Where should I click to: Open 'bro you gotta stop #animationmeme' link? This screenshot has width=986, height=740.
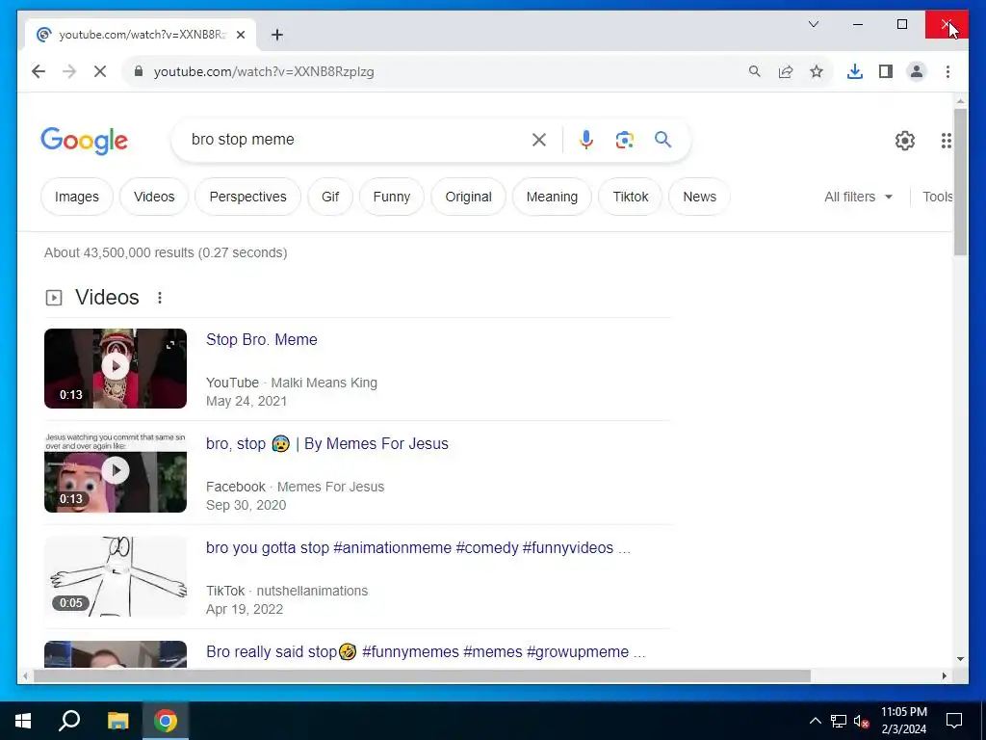pos(418,547)
